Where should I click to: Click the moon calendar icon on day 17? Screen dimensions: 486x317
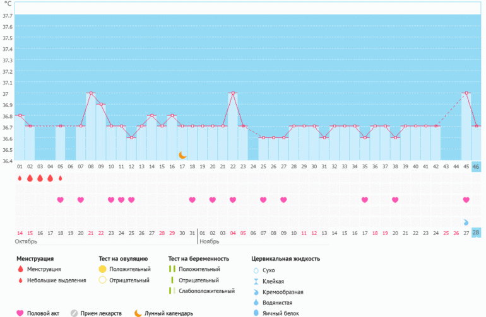click(x=182, y=155)
